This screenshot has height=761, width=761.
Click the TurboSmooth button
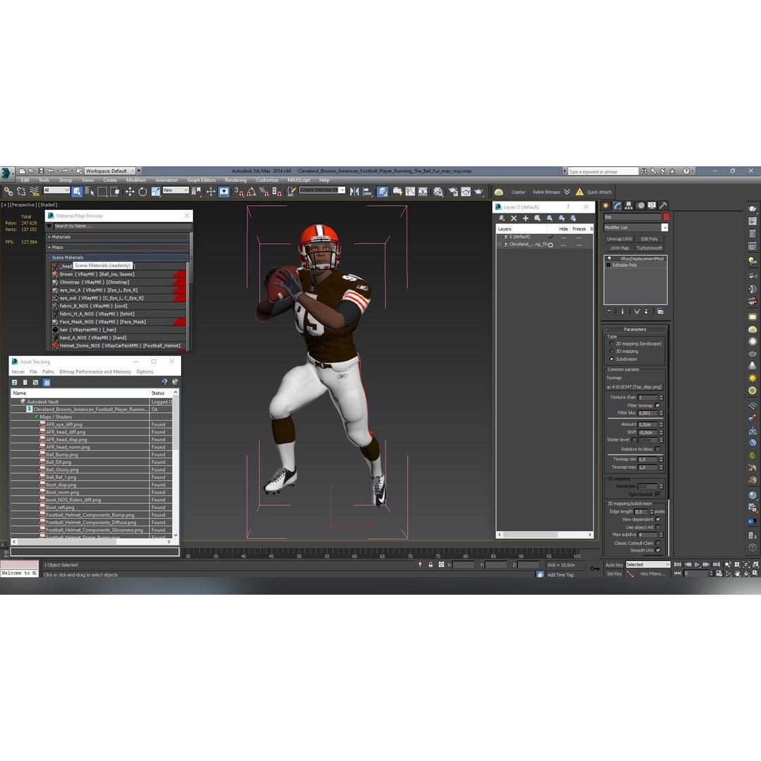(650, 248)
